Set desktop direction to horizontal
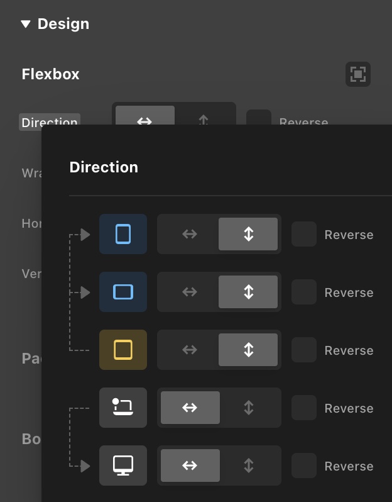Viewport: 392px width, 502px height. 190,466
